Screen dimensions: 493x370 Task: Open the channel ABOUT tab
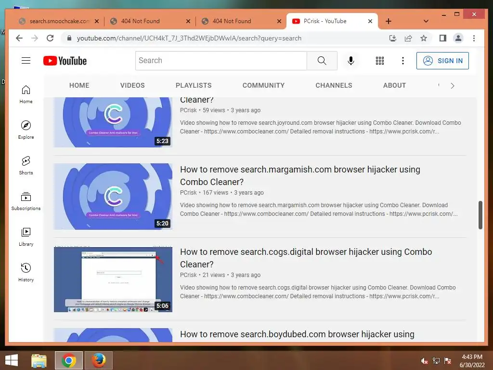tap(395, 85)
